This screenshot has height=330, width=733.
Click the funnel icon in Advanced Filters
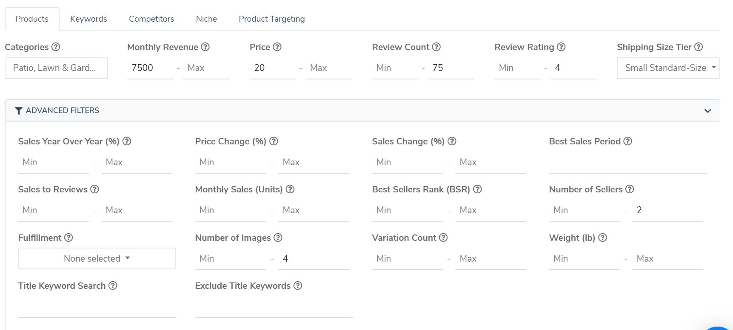click(x=19, y=111)
